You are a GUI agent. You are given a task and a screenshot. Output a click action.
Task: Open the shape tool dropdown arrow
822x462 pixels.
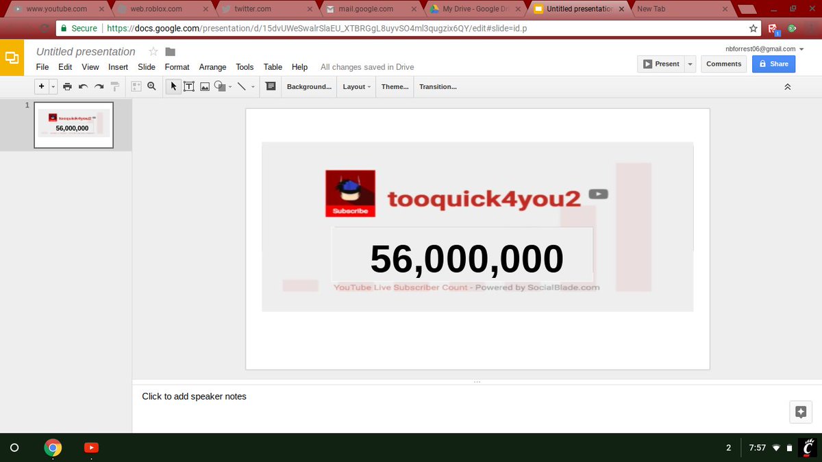pos(230,87)
